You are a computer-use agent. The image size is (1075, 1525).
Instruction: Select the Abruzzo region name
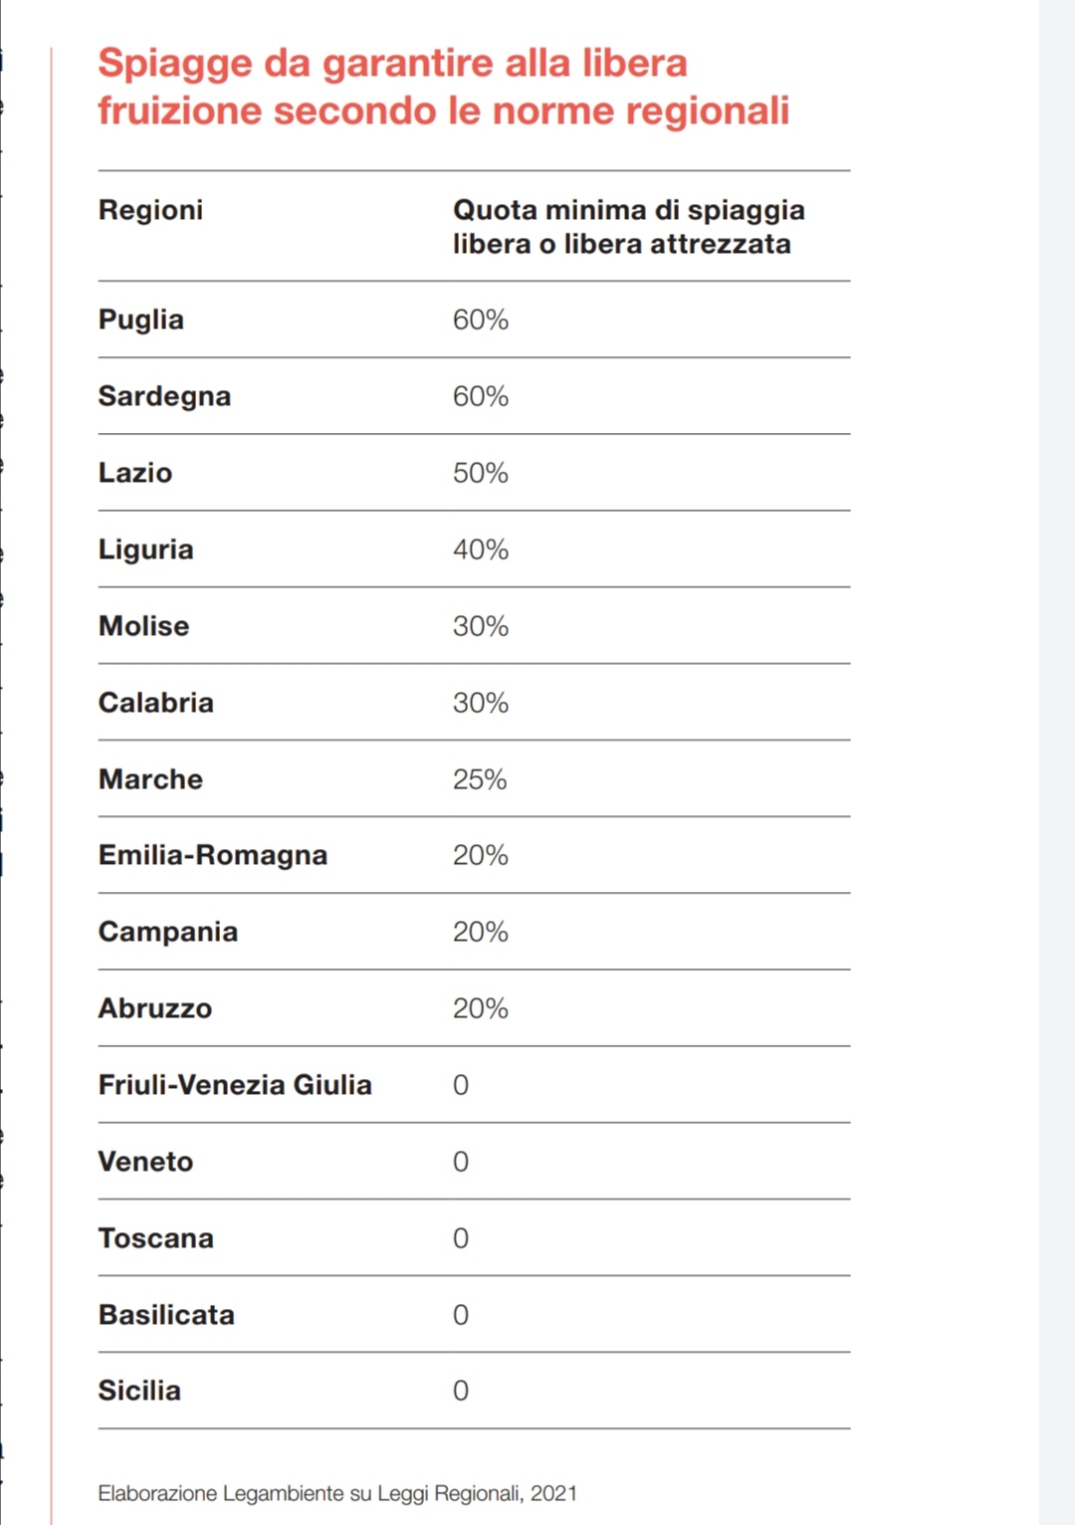click(154, 1008)
